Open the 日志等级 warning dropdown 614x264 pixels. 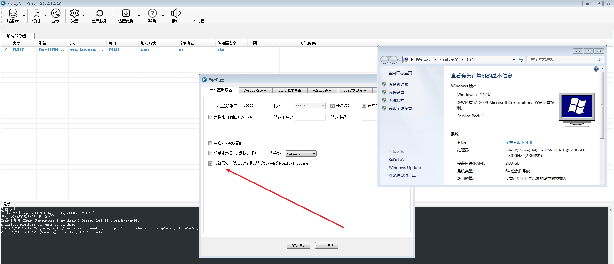click(x=301, y=154)
